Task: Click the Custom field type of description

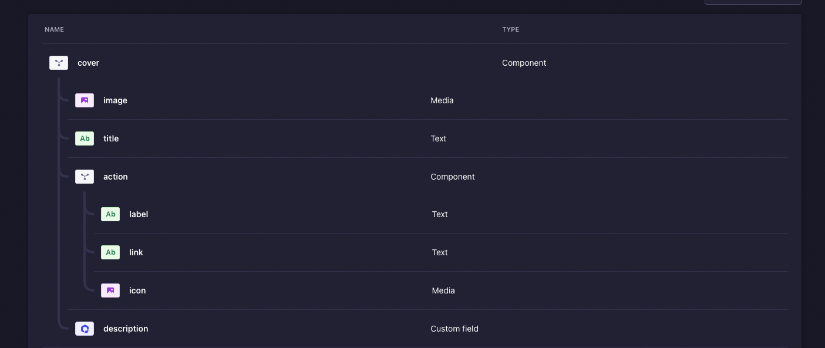Action: pos(454,329)
